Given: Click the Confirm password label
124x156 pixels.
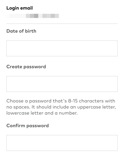Looking at the screenshot, I should 28,126.
